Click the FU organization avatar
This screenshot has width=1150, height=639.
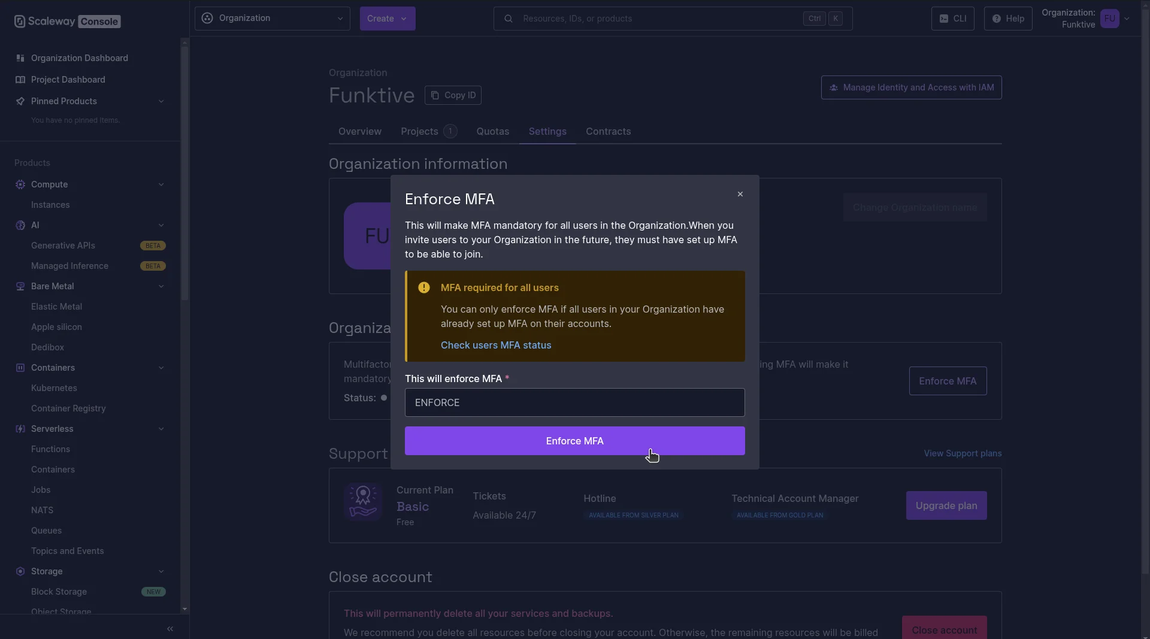[1110, 19]
